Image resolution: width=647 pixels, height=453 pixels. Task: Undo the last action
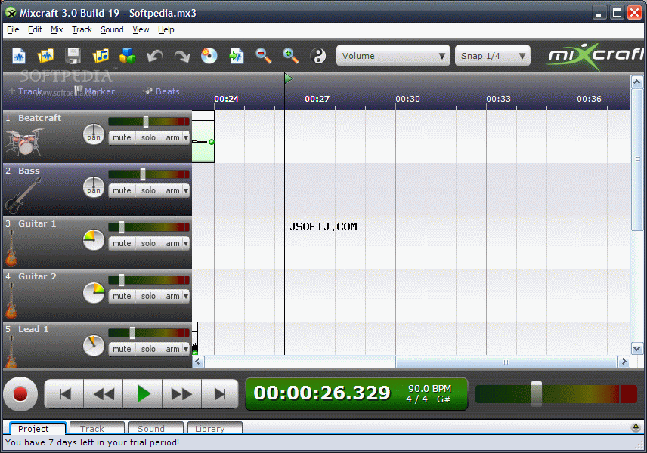pyautogui.click(x=155, y=56)
